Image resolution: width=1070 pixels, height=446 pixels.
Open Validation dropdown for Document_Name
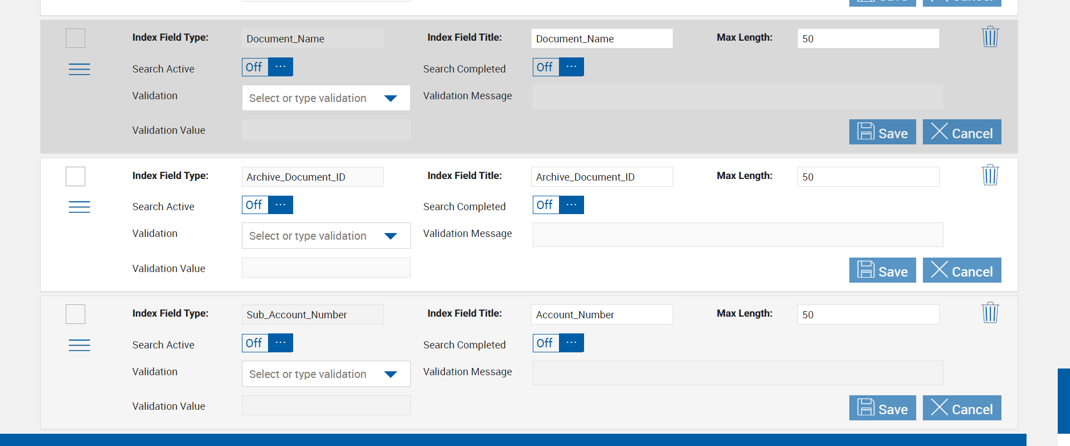pos(390,98)
